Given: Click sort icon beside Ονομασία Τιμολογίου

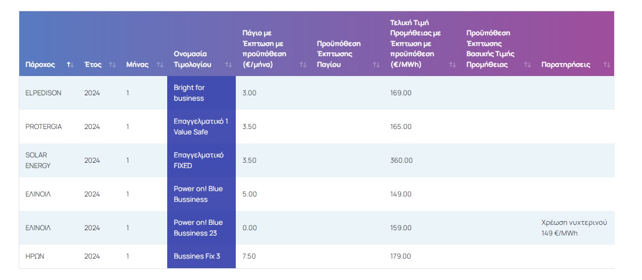Looking at the screenshot, I should 228,65.
